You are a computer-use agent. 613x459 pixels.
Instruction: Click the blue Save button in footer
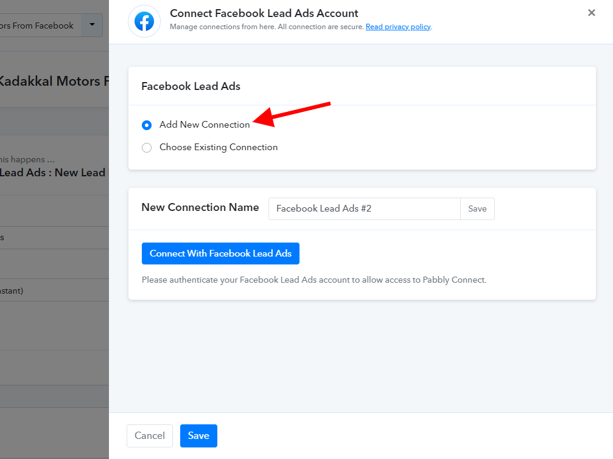(x=198, y=435)
